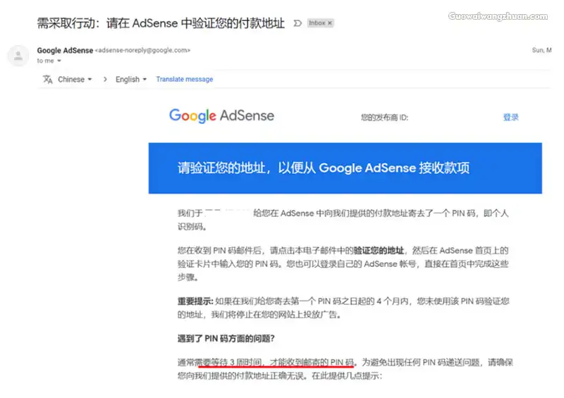Click the importance marker icon beside subject
The width and height of the screenshot is (564, 398).
pyautogui.click(x=298, y=23)
